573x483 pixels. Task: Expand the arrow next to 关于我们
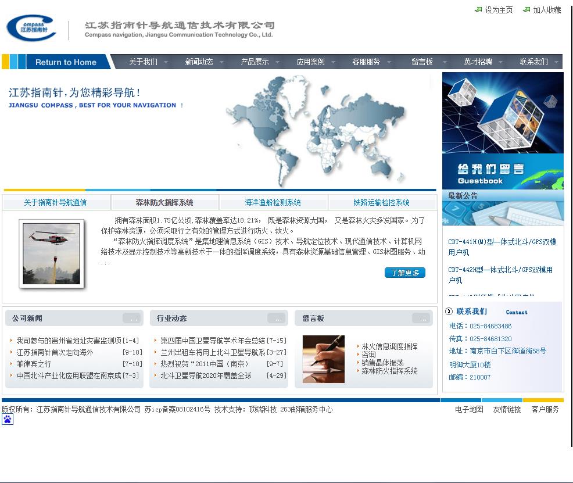pos(166,62)
